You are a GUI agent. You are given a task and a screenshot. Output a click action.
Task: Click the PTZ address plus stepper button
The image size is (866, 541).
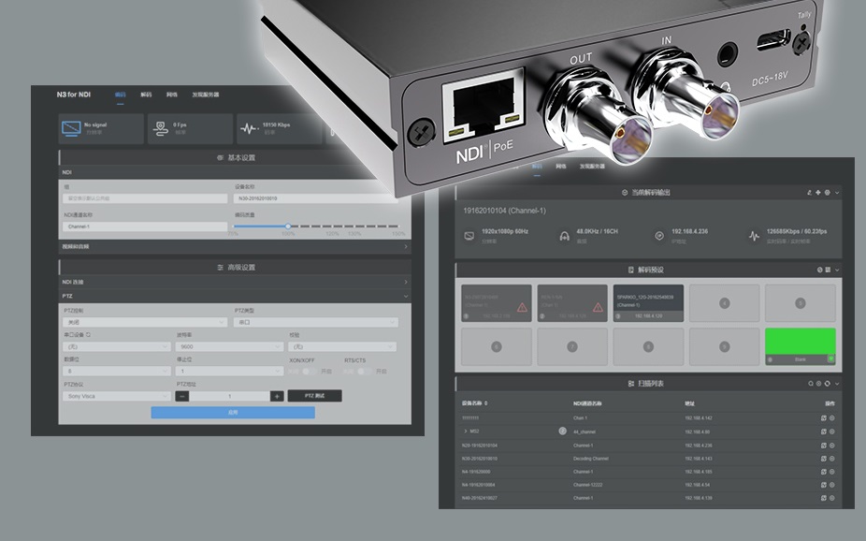277,396
